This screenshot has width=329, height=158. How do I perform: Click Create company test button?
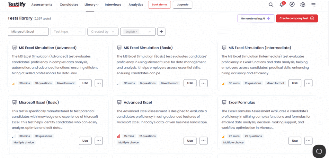(297, 18)
